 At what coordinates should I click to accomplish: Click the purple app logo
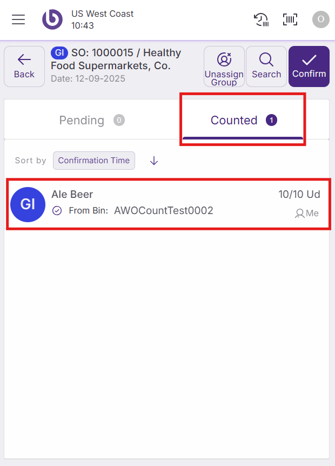(52, 19)
